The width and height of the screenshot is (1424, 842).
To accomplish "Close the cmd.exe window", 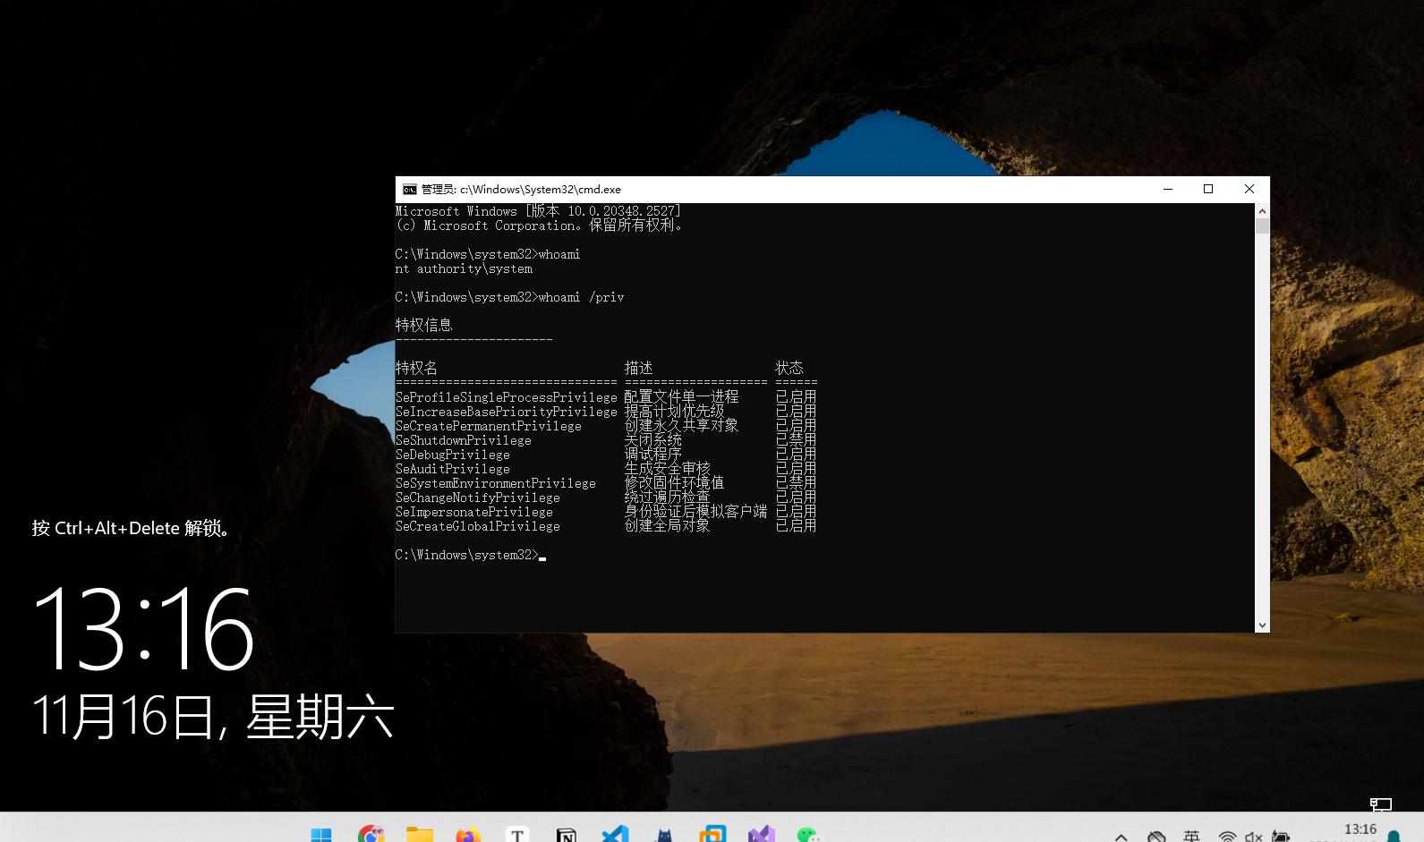I will point(1249,189).
